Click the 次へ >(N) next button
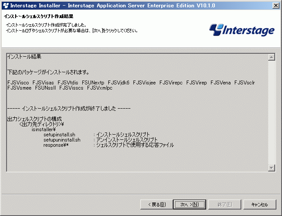The image size is (282, 216). tap(190, 204)
